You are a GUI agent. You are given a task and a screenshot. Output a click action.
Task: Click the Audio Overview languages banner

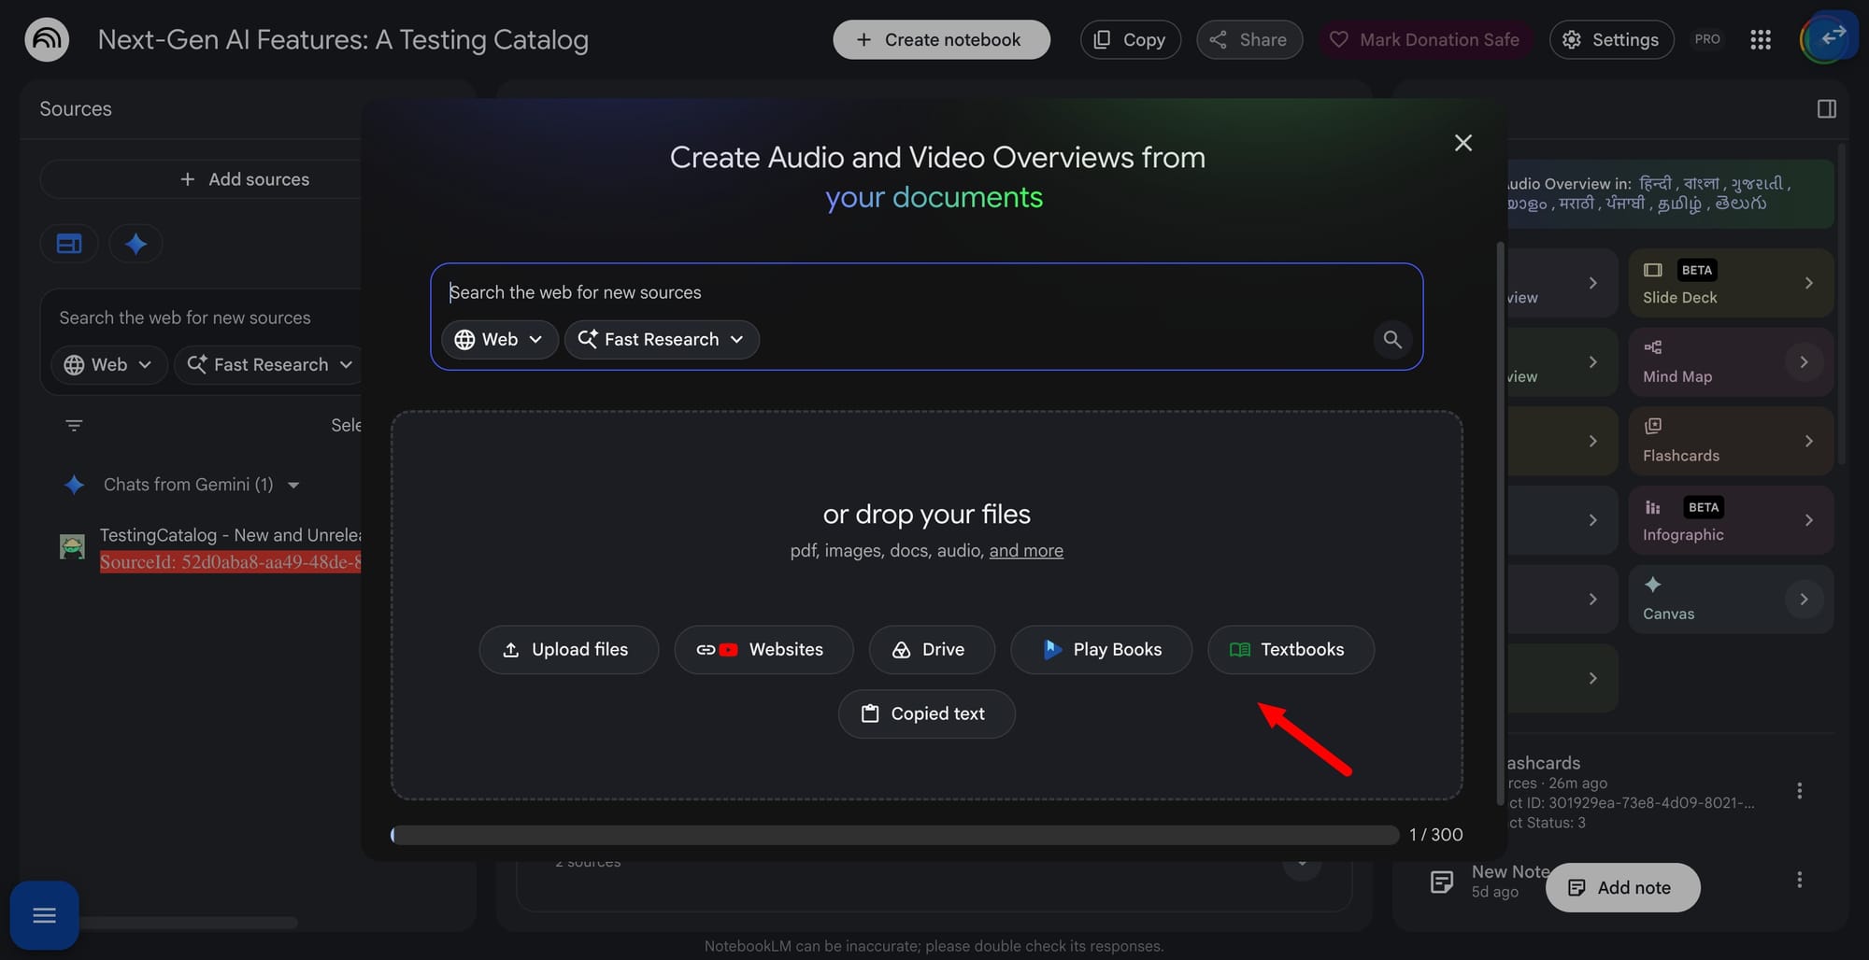click(x=1670, y=194)
